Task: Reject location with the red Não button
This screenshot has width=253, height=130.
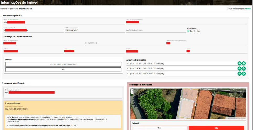Action: tap(216, 128)
